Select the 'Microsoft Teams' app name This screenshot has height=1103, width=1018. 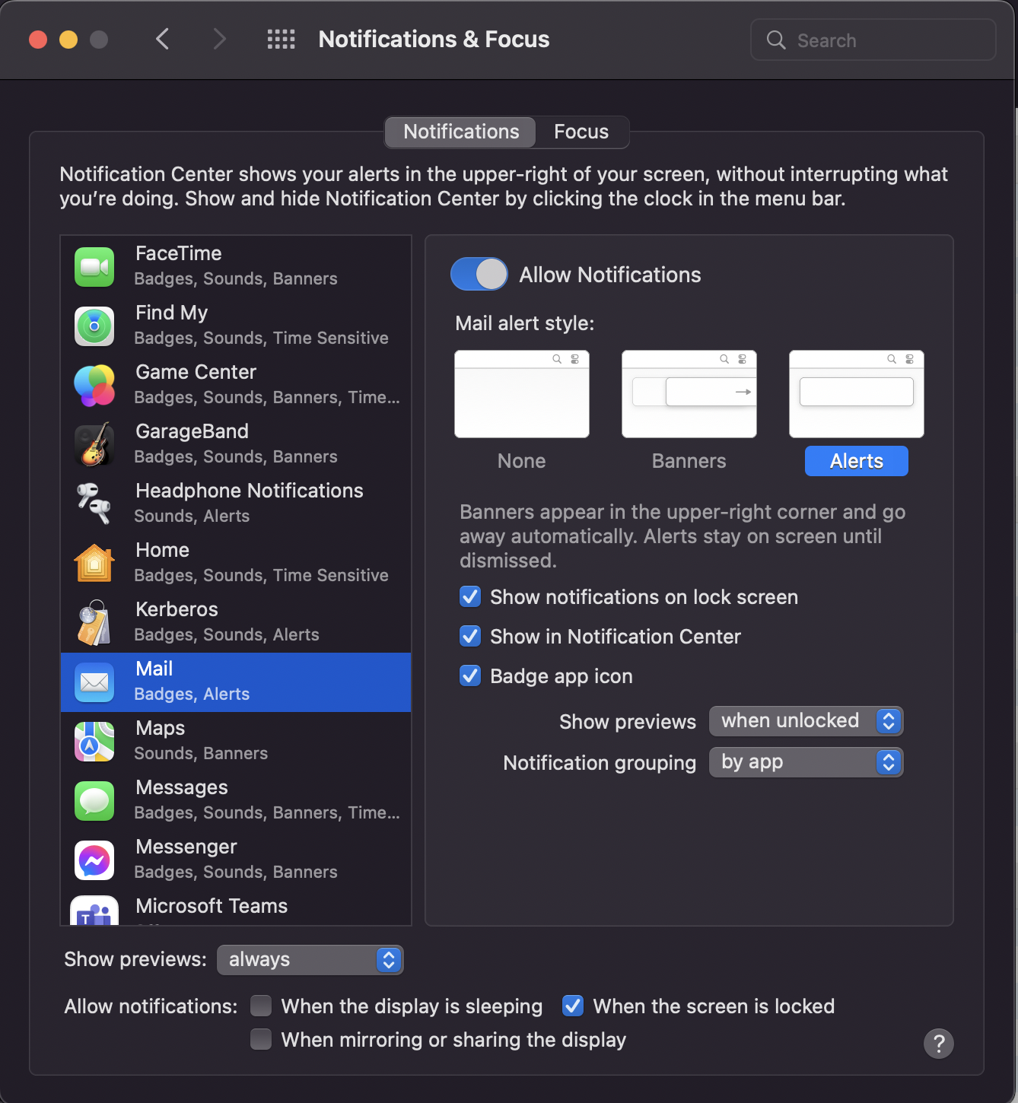212,906
